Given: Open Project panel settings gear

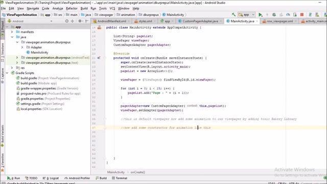Looking at the screenshot, I should click(80, 21).
